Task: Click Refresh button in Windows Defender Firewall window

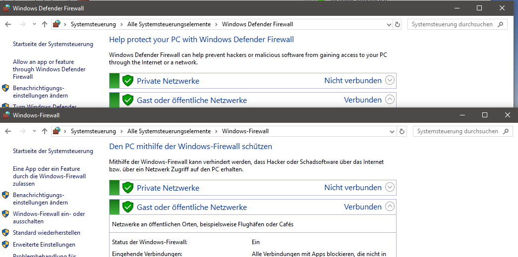Action: click(x=398, y=24)
